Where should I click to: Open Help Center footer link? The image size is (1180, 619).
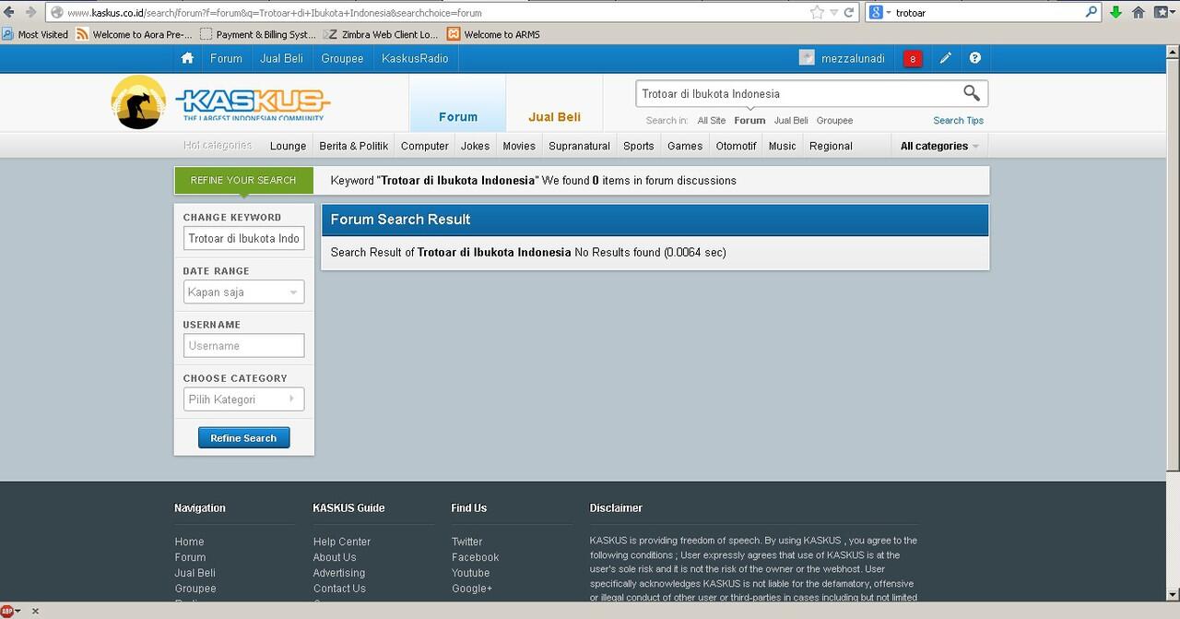pyautogui.click(x=341, y=542)
